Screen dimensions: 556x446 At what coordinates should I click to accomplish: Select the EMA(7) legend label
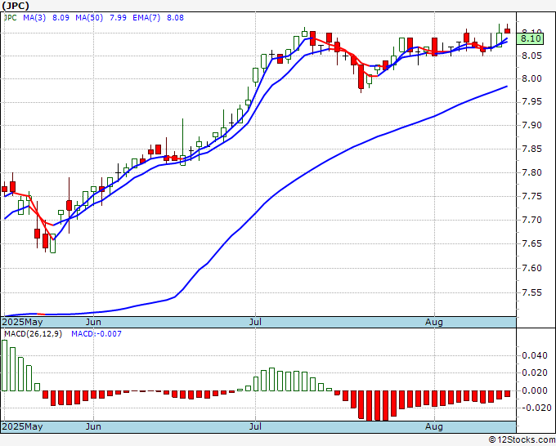point(146,17)
